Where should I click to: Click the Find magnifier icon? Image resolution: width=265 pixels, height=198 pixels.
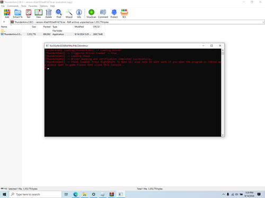point(59,14)
